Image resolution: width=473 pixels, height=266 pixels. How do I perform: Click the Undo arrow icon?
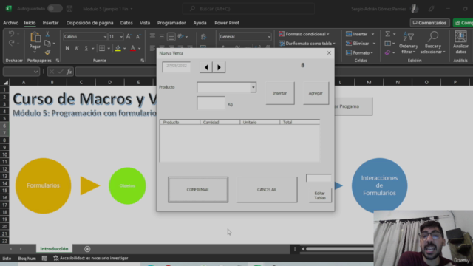click(12, 33)
